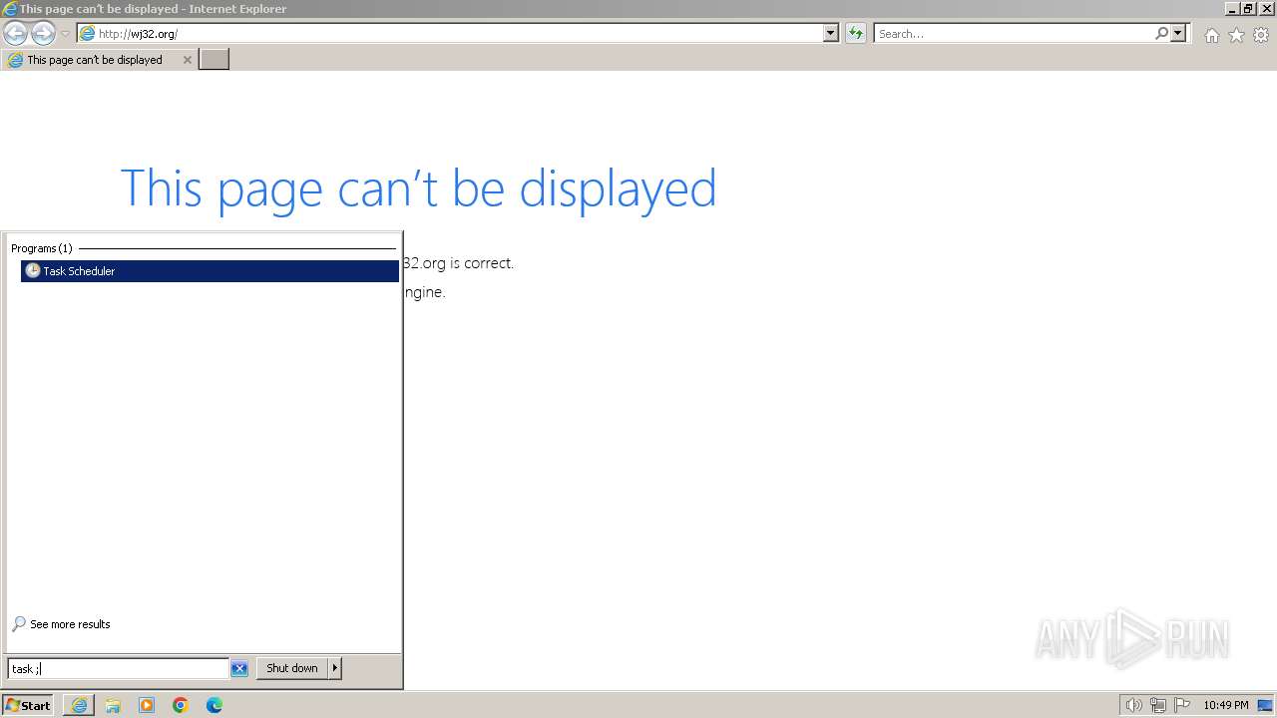Screen dimensions: 1277x718
Task: Open Microsoft Edge from the taskbar
Action: click(x=214, y=705)
